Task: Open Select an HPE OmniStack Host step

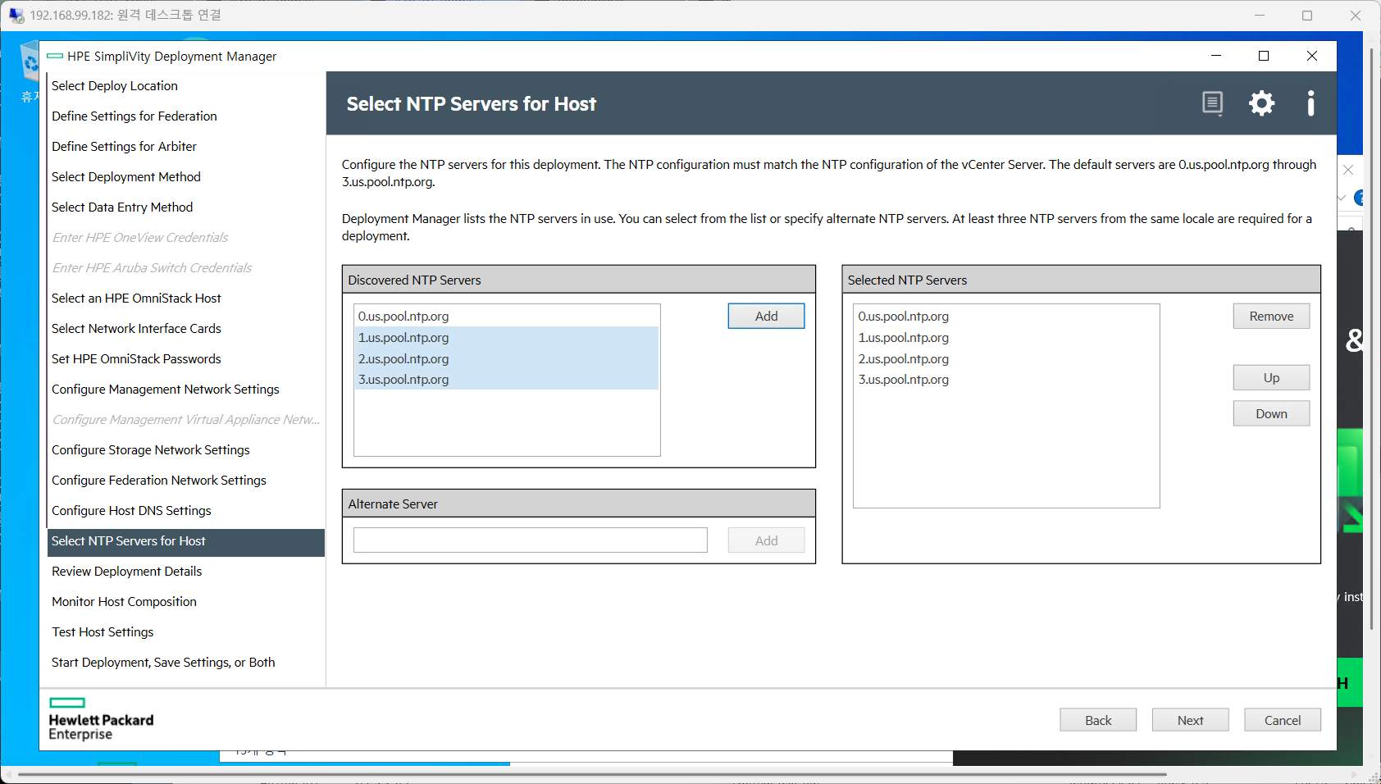Action: click(186, 298)
